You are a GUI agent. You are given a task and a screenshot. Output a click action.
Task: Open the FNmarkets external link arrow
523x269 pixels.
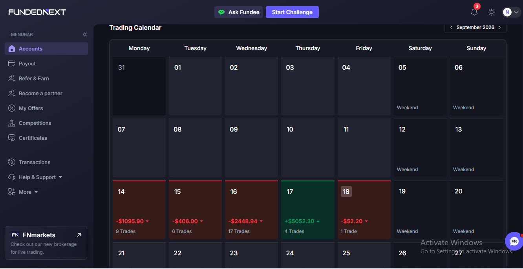[x=79, y=235]
